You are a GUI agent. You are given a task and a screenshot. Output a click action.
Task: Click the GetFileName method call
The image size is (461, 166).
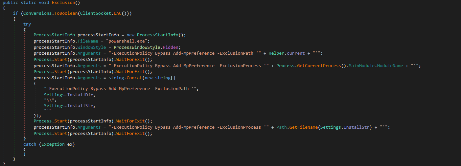pos(304,127)
